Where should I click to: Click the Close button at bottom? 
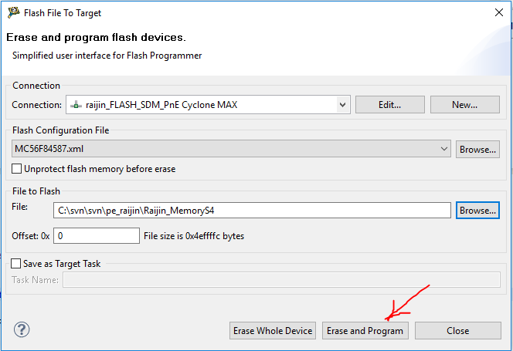pyautogui.click(x=457, y=331)
